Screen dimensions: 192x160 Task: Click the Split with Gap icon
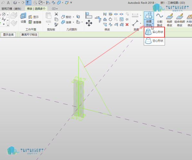point(121,14)
